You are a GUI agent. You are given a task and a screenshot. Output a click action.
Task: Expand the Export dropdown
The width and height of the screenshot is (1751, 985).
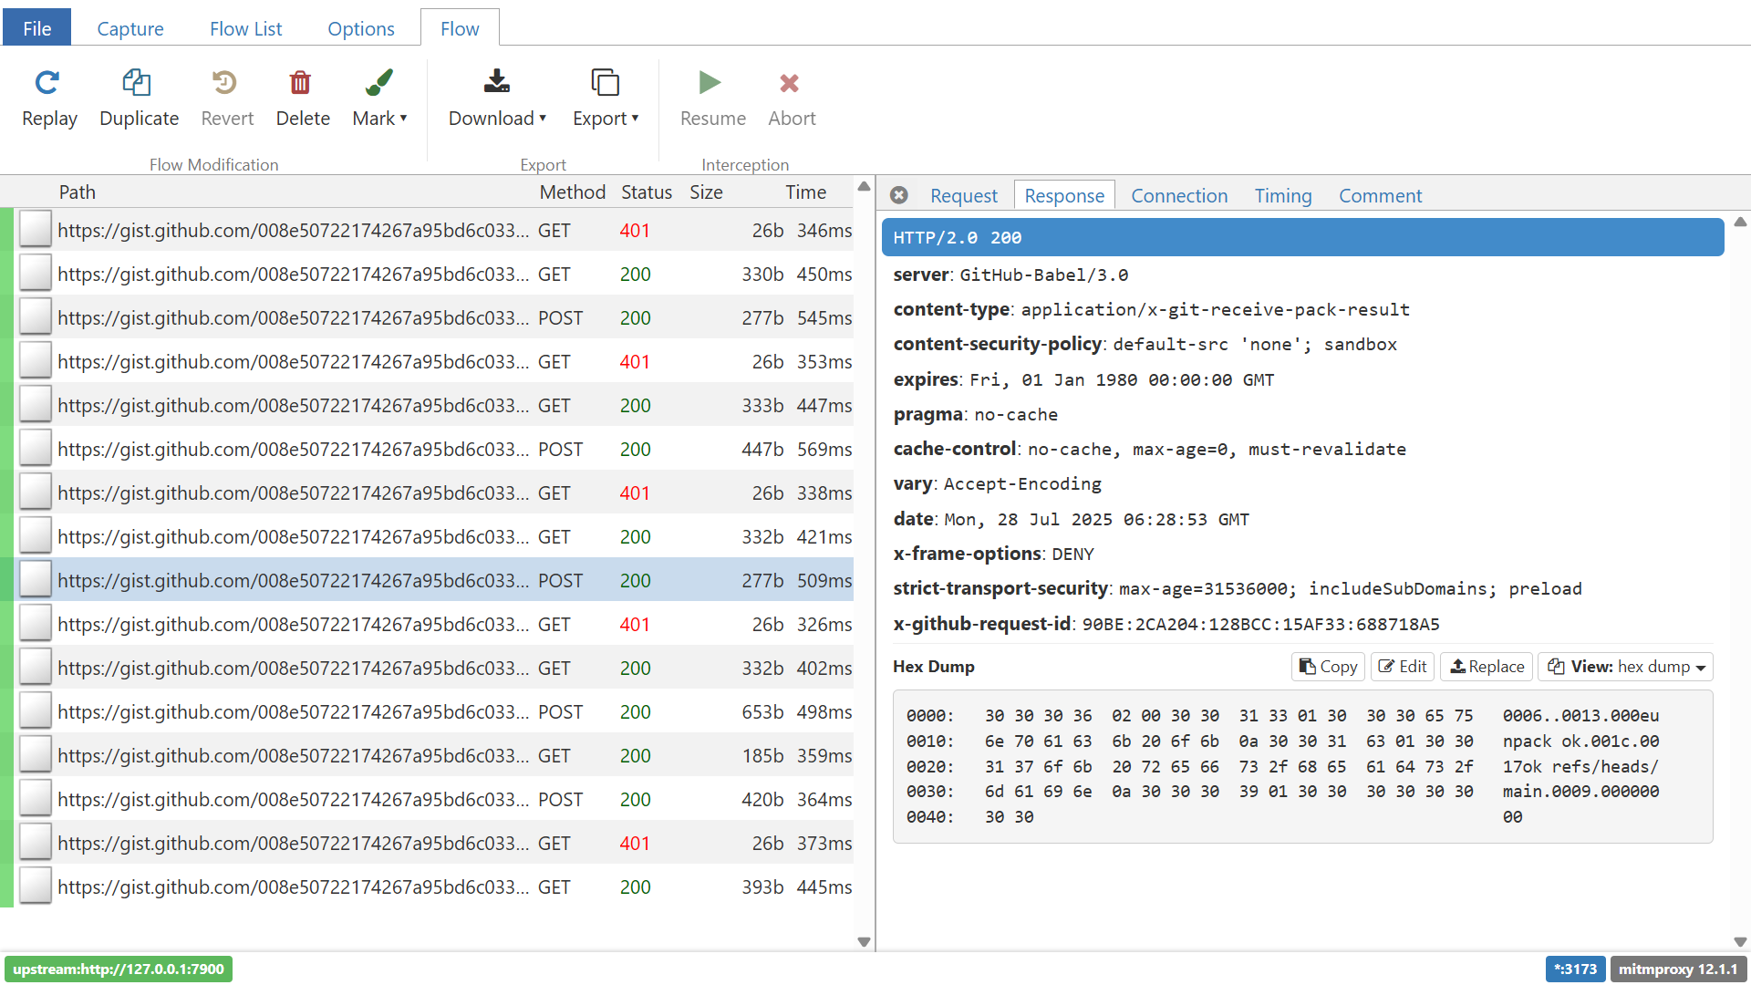(x=635, y=119)
